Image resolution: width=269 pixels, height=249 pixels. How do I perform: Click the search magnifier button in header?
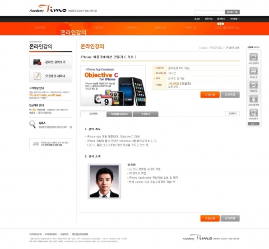point(232,12)
